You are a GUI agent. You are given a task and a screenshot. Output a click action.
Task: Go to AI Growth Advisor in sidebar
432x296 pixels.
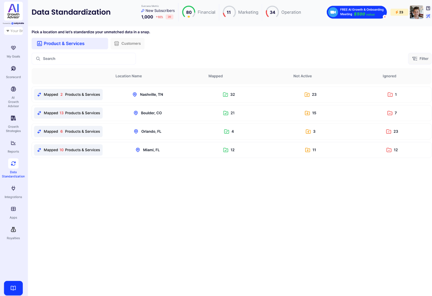point(13,89)
